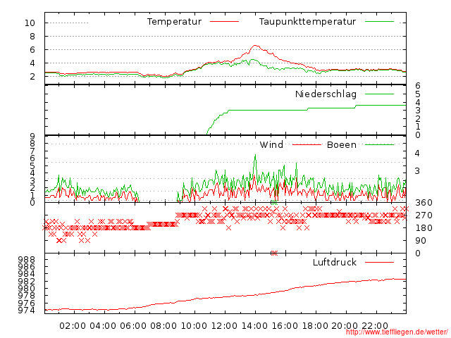The width and height of the screenshot is (451, 338).
Task: Click the Temperatur legend label
Action: coord(174,22)
